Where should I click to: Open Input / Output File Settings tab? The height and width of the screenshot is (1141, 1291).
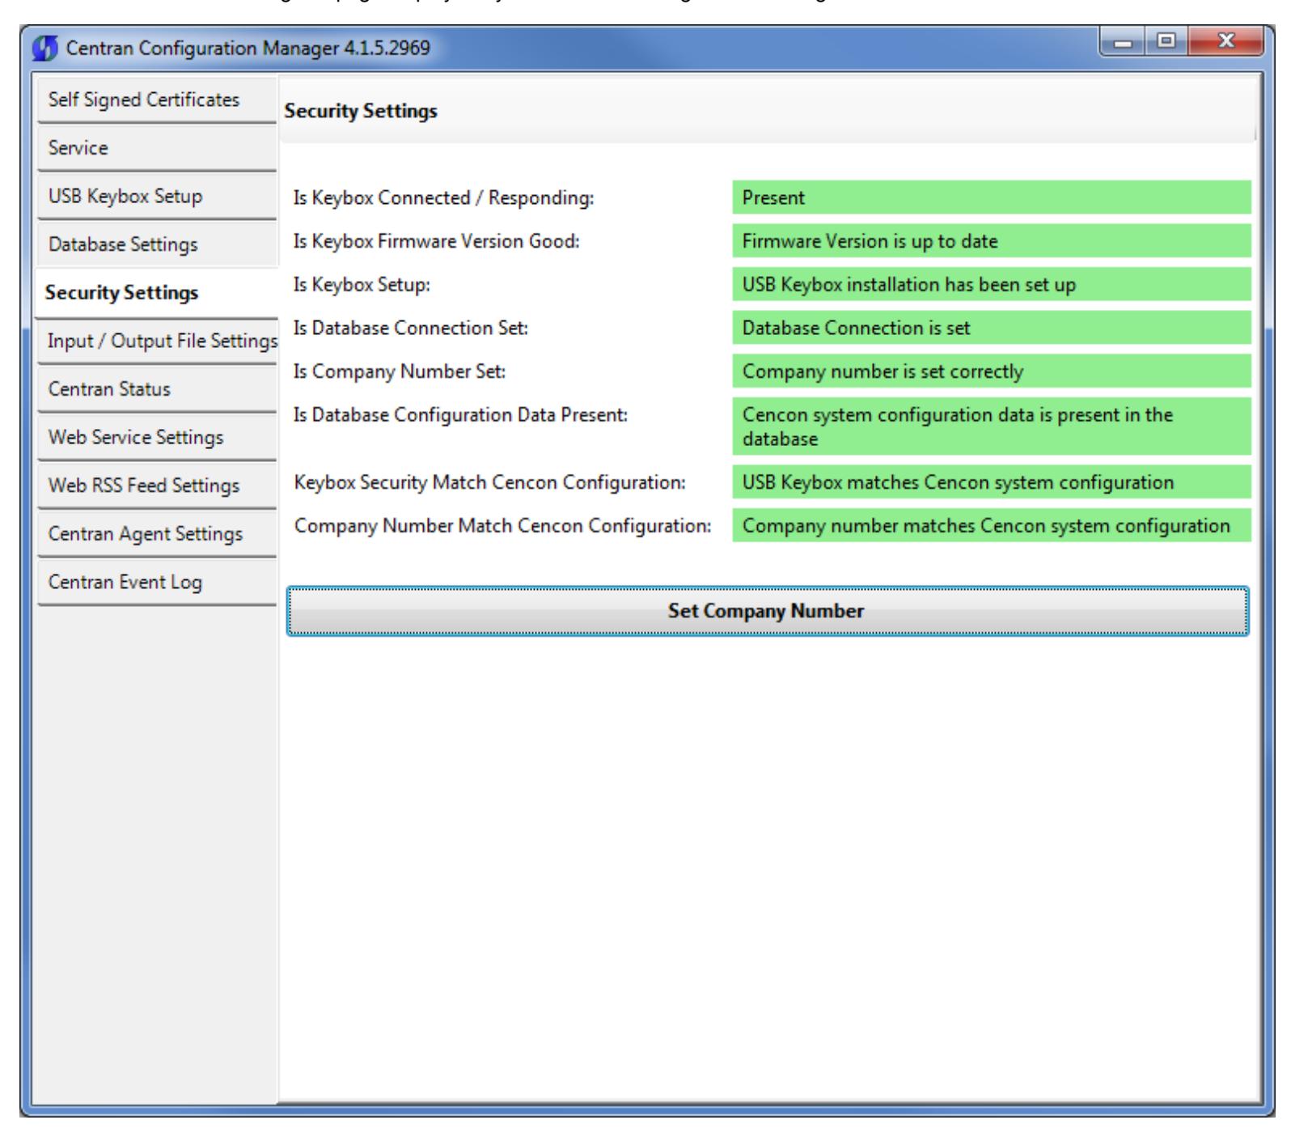click(157, 341)
